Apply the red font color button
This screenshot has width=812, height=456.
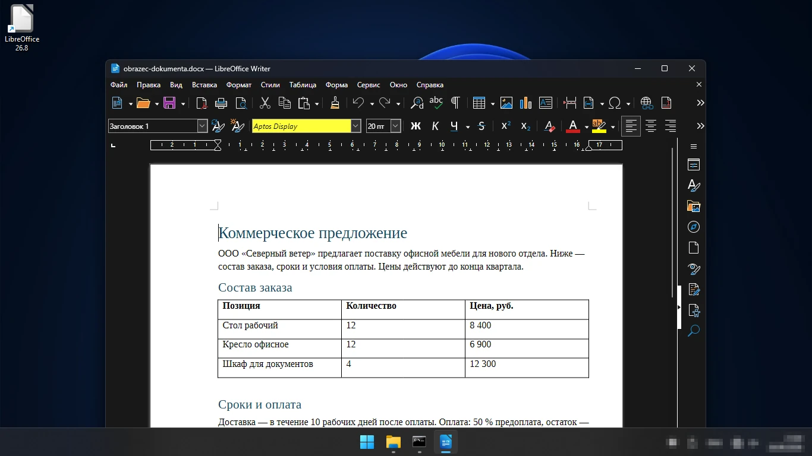573,126
